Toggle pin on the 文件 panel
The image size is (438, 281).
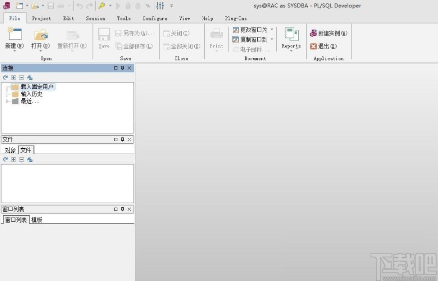coord(122,140)
